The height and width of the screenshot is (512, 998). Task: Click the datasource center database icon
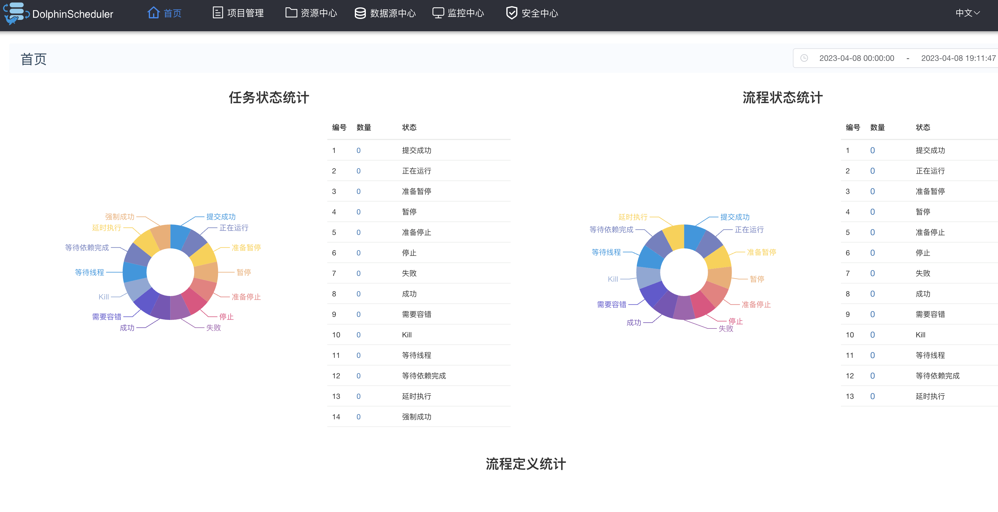click(360, 13)
